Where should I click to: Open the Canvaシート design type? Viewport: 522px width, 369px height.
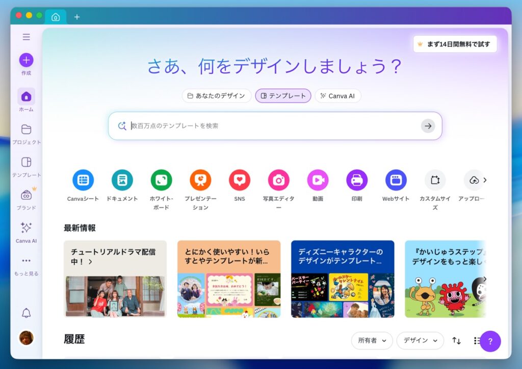click(83, 180)
